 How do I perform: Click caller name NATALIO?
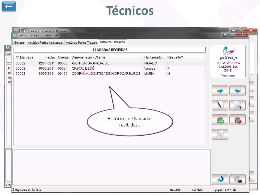coord(151,63)
